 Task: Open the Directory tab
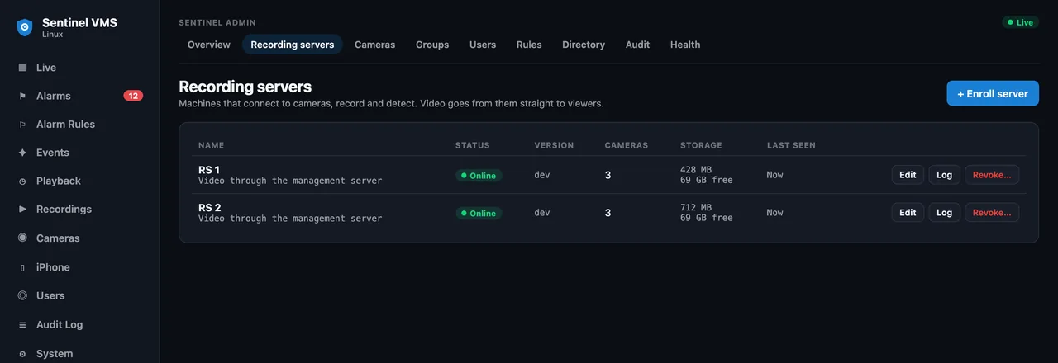tap(584, 45)
